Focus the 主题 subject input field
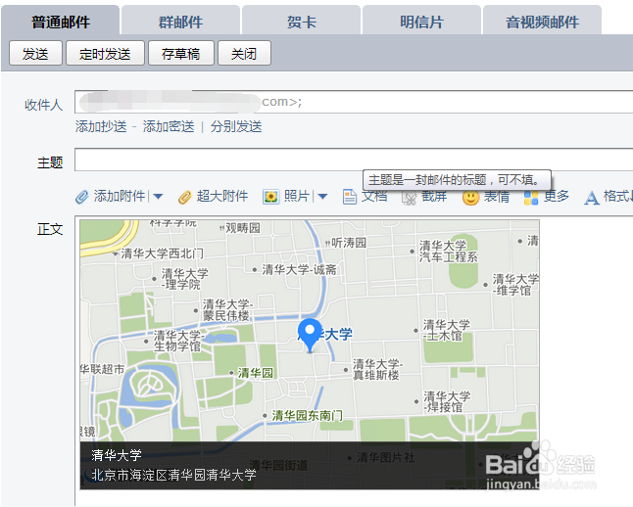The height and width of the screenshot is (507, 633). [x=354, y=160]
